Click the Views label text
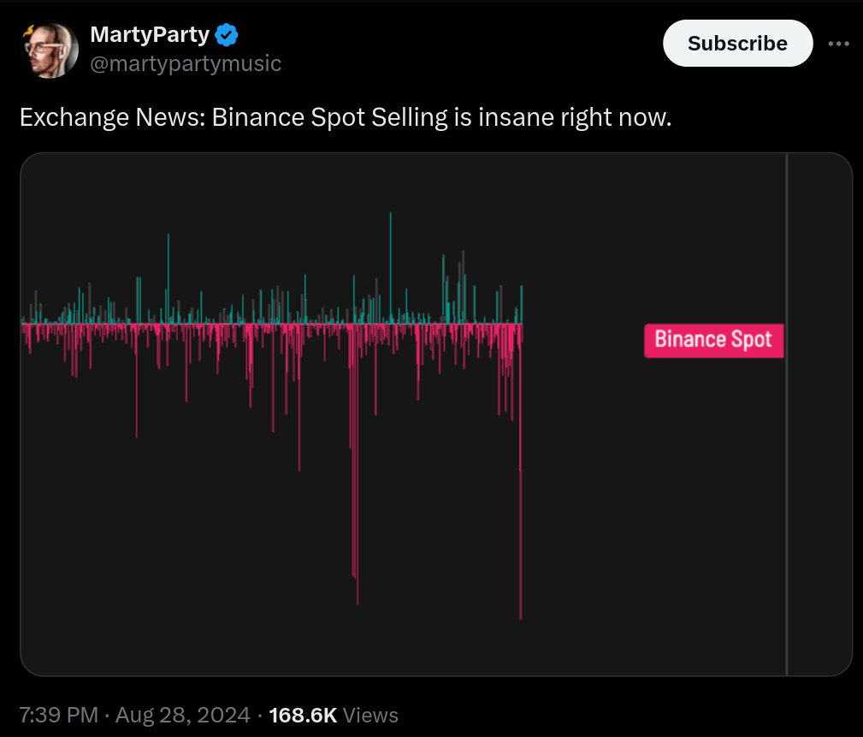Screen dimensions: 863x737 pyautogui.click(x=371, y=715)
